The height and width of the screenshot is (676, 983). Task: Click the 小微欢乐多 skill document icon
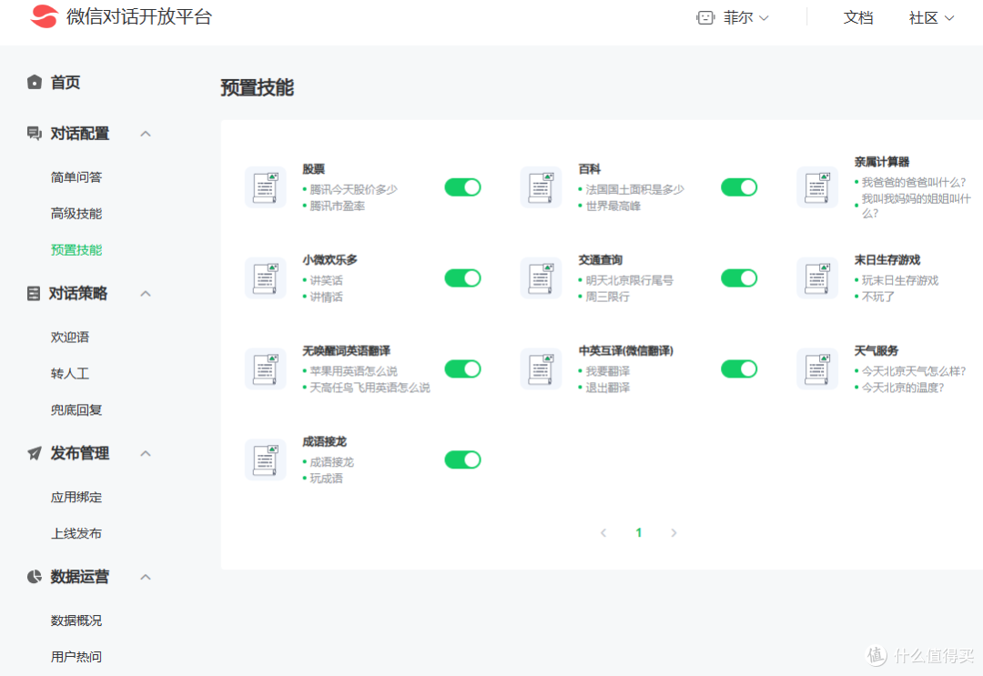(x=265, y=277)
